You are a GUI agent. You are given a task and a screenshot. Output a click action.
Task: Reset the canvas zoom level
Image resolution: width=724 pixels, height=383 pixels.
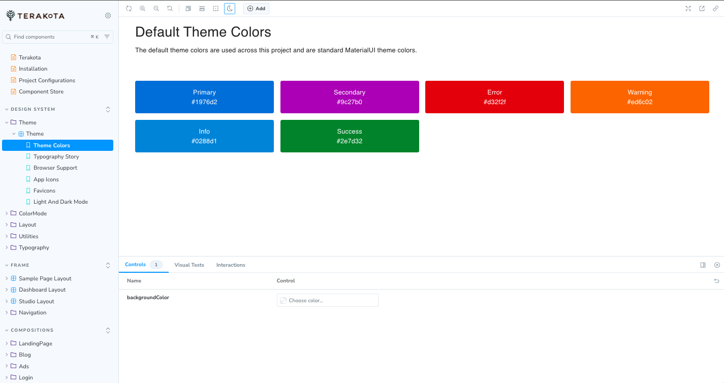(x=170, y=8)
